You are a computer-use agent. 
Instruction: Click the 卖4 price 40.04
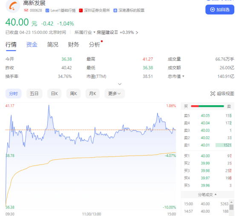pos(205,123)
